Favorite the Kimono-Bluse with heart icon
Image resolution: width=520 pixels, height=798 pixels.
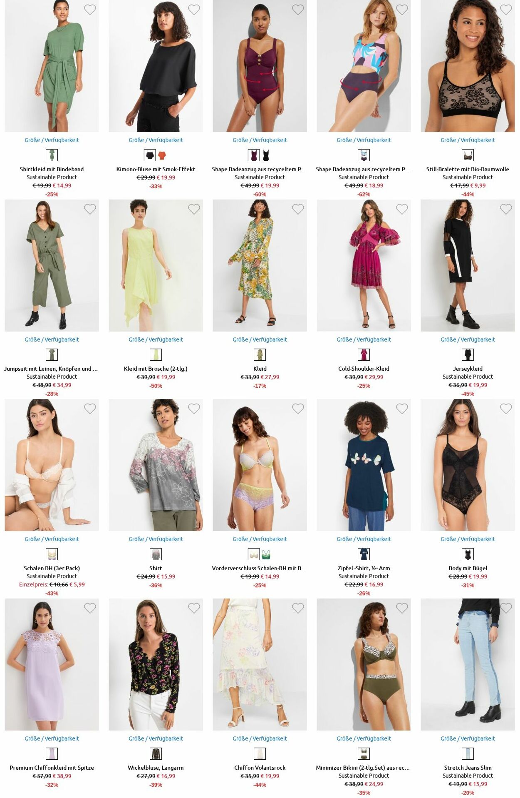(x=194, y=10)
